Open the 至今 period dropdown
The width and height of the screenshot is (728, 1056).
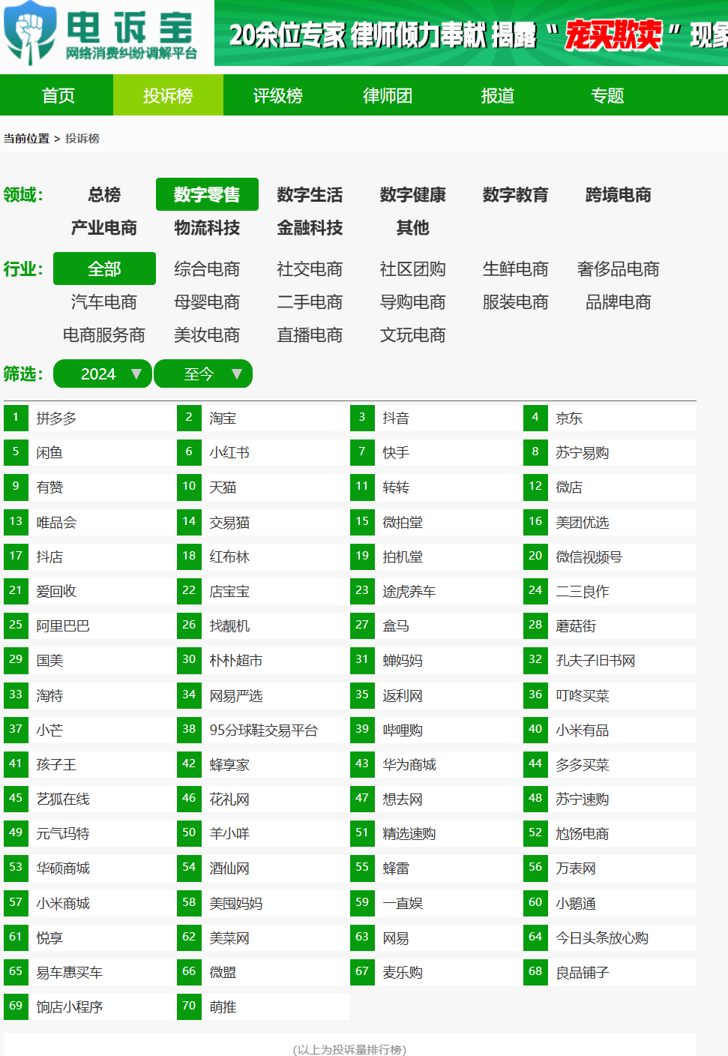click(x=203, y=373)
